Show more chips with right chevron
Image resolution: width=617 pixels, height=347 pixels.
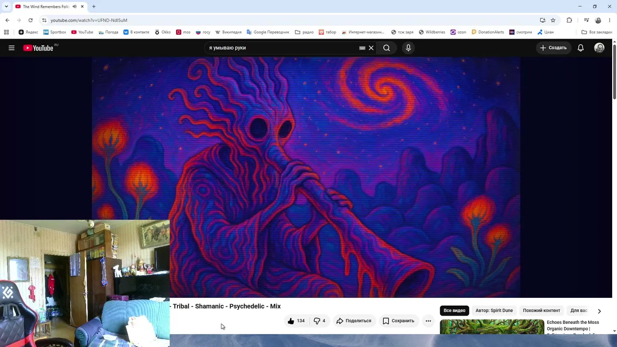[599, 311]
